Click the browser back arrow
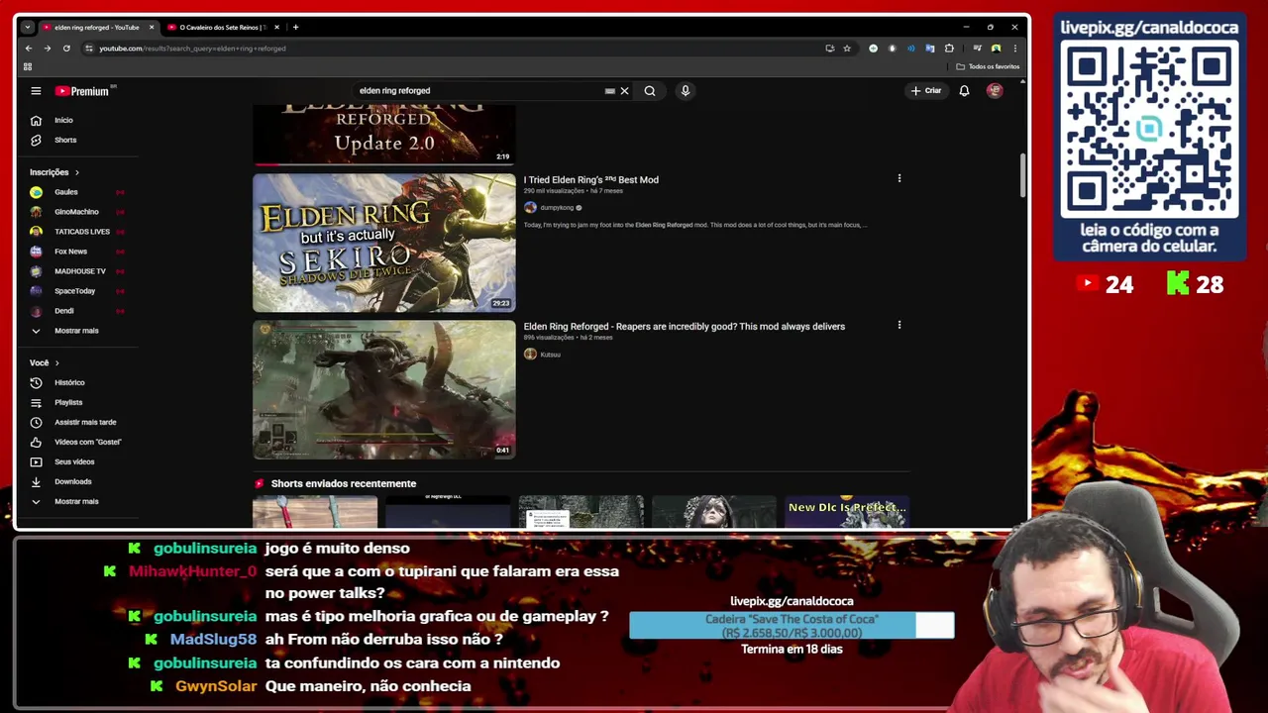 pyautogui.click(x=29, y=49)
